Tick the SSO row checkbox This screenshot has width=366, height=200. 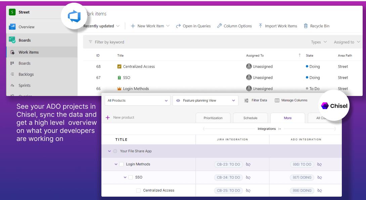click(131, 178)
